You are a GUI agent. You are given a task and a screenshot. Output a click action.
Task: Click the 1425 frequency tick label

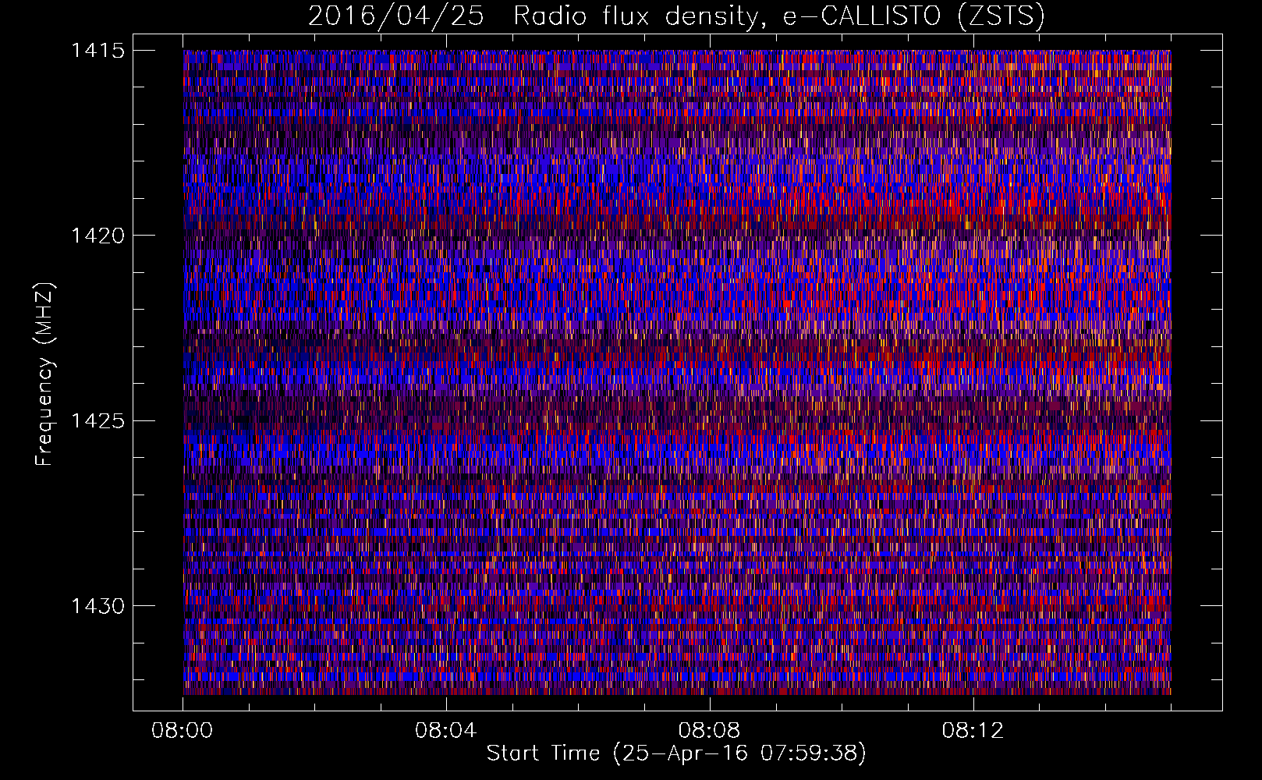pyautogui.click(x=97, y=421)
